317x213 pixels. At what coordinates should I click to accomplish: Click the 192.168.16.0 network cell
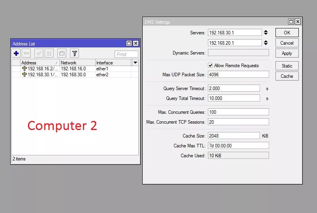pos(74,69)
